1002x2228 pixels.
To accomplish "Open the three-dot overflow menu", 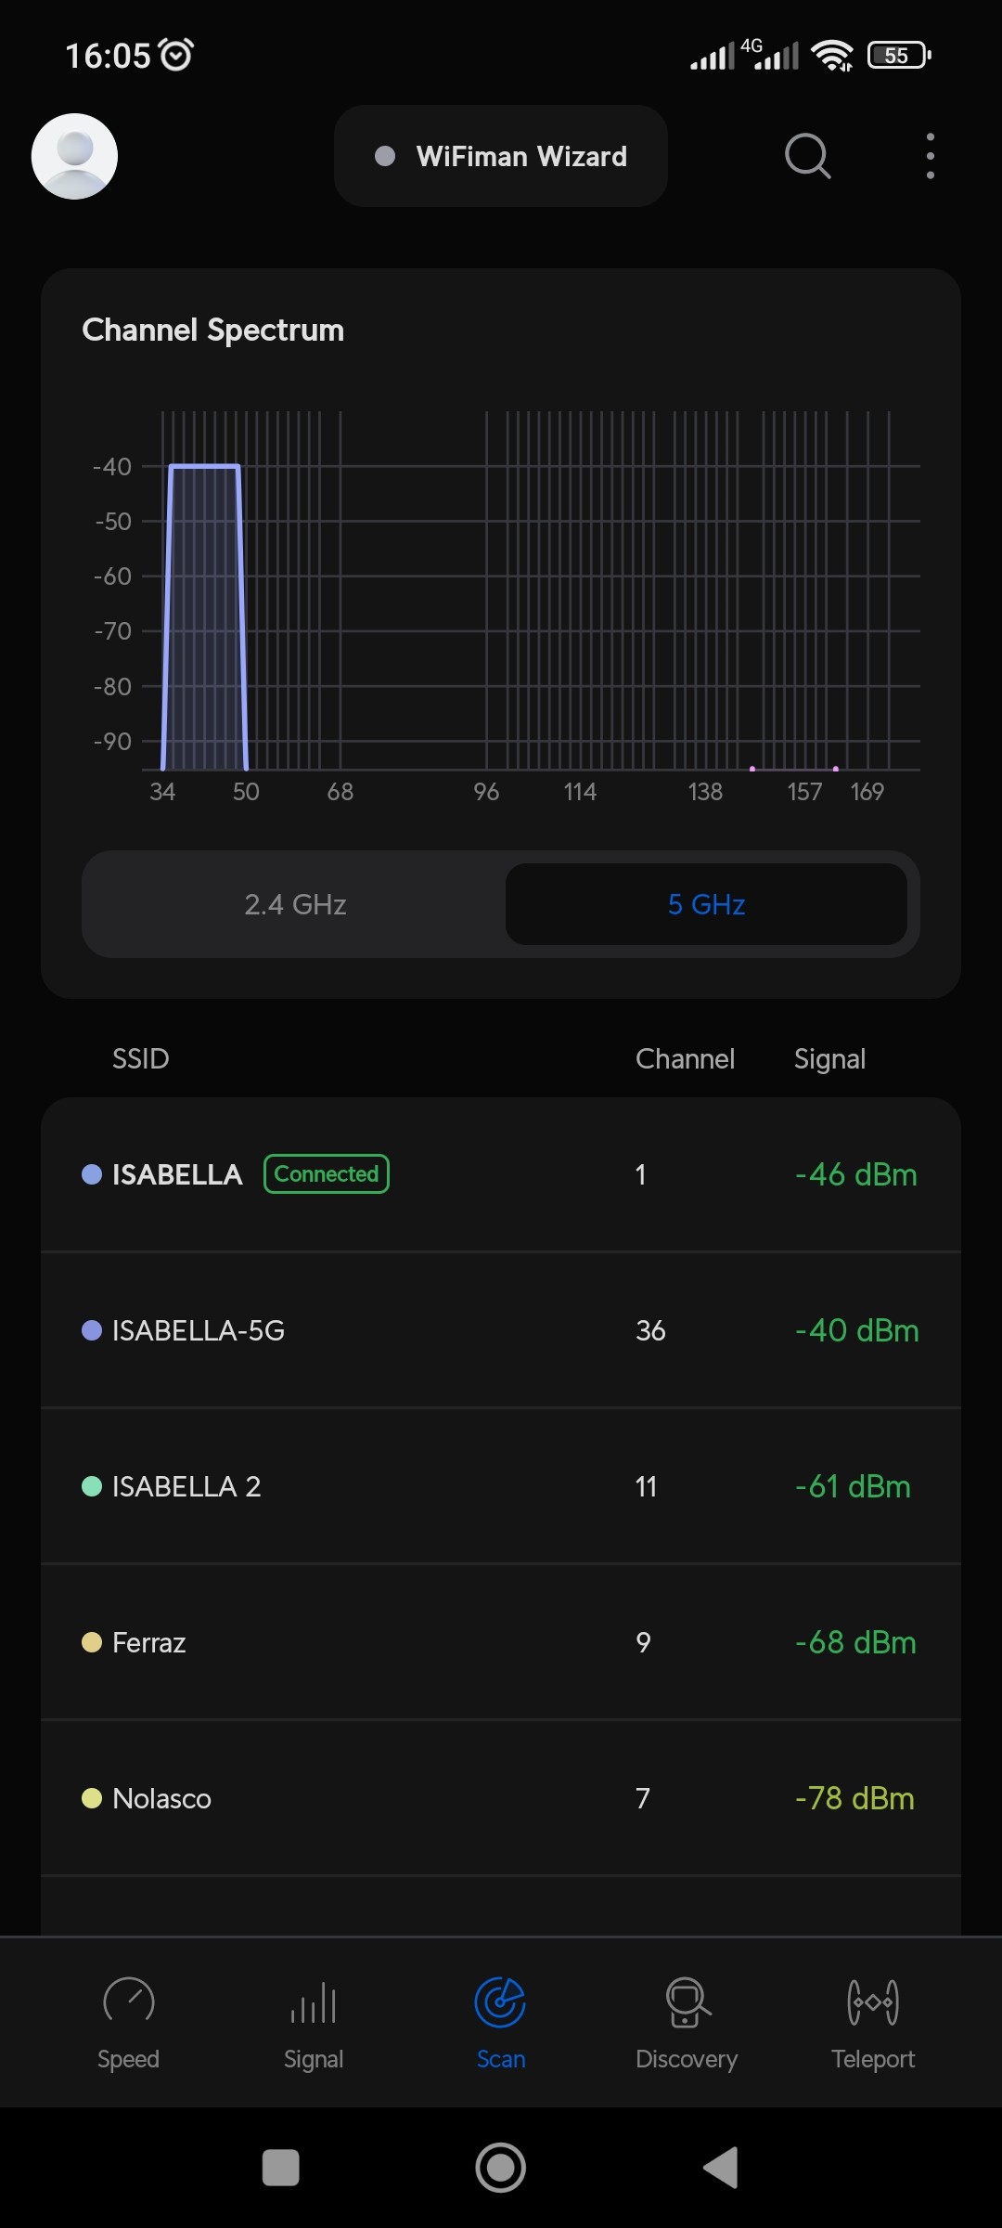I will point(930,156).
